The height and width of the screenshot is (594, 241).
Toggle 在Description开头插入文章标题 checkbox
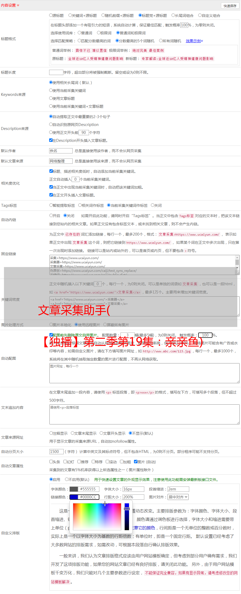click(x=51, y=140)
